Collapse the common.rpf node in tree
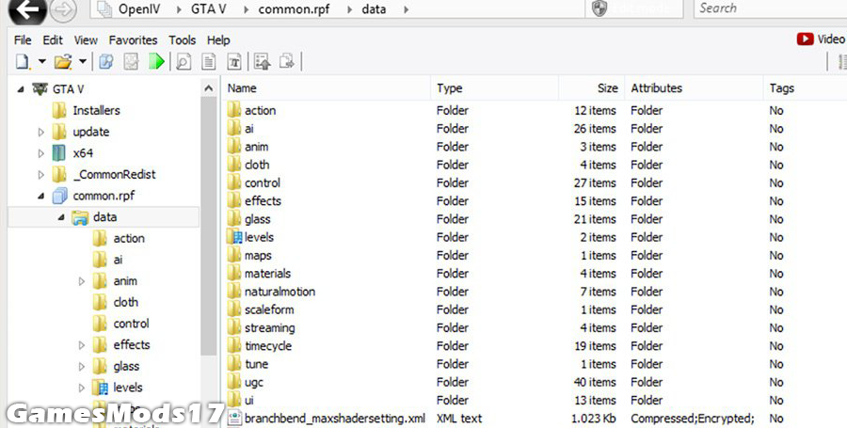This screenshot has height=428, width=847. point(41,196)
